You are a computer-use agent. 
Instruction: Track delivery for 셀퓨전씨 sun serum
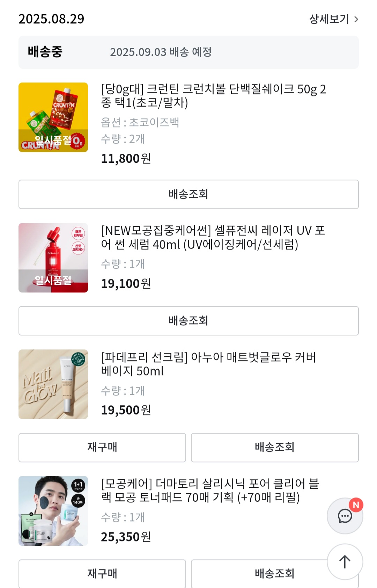188,321
